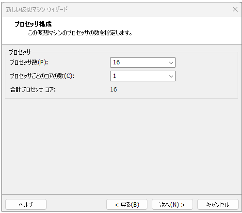Click the blank white header area right of description

point(186,30)
